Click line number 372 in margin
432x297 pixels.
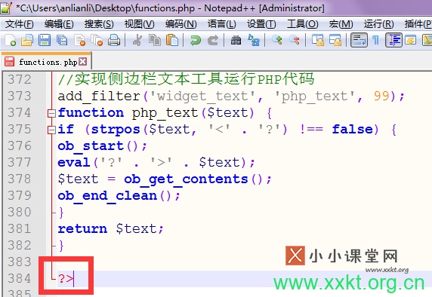(x=20, y=79)
